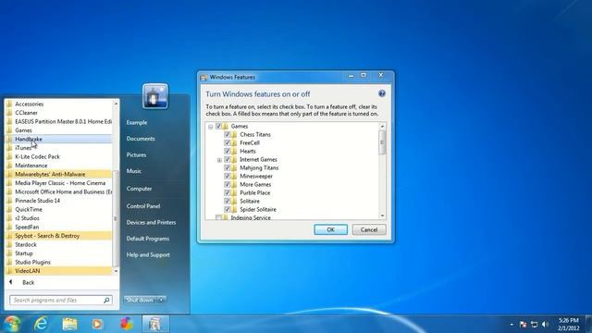Open Documents from the Start menu
The image size is (592, 333).
(141, 139)
